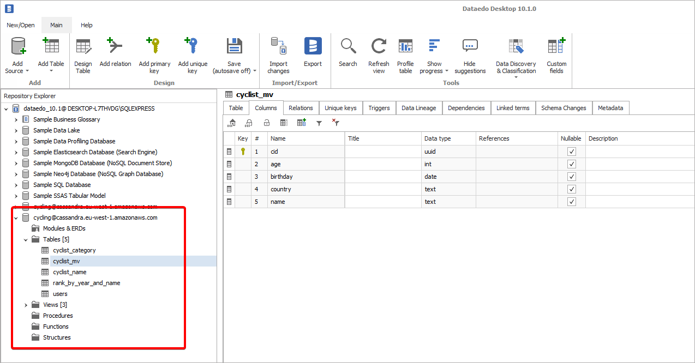Uncheck Nullable for the name column

pyautogui.click(x=571, y=202)
